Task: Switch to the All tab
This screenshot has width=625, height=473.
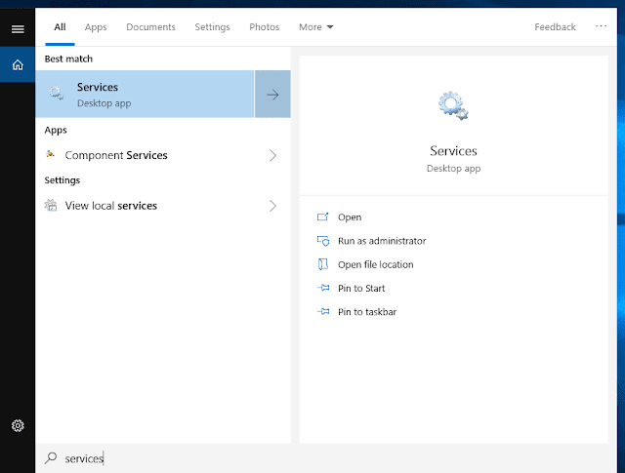Action: coord(60,27)
